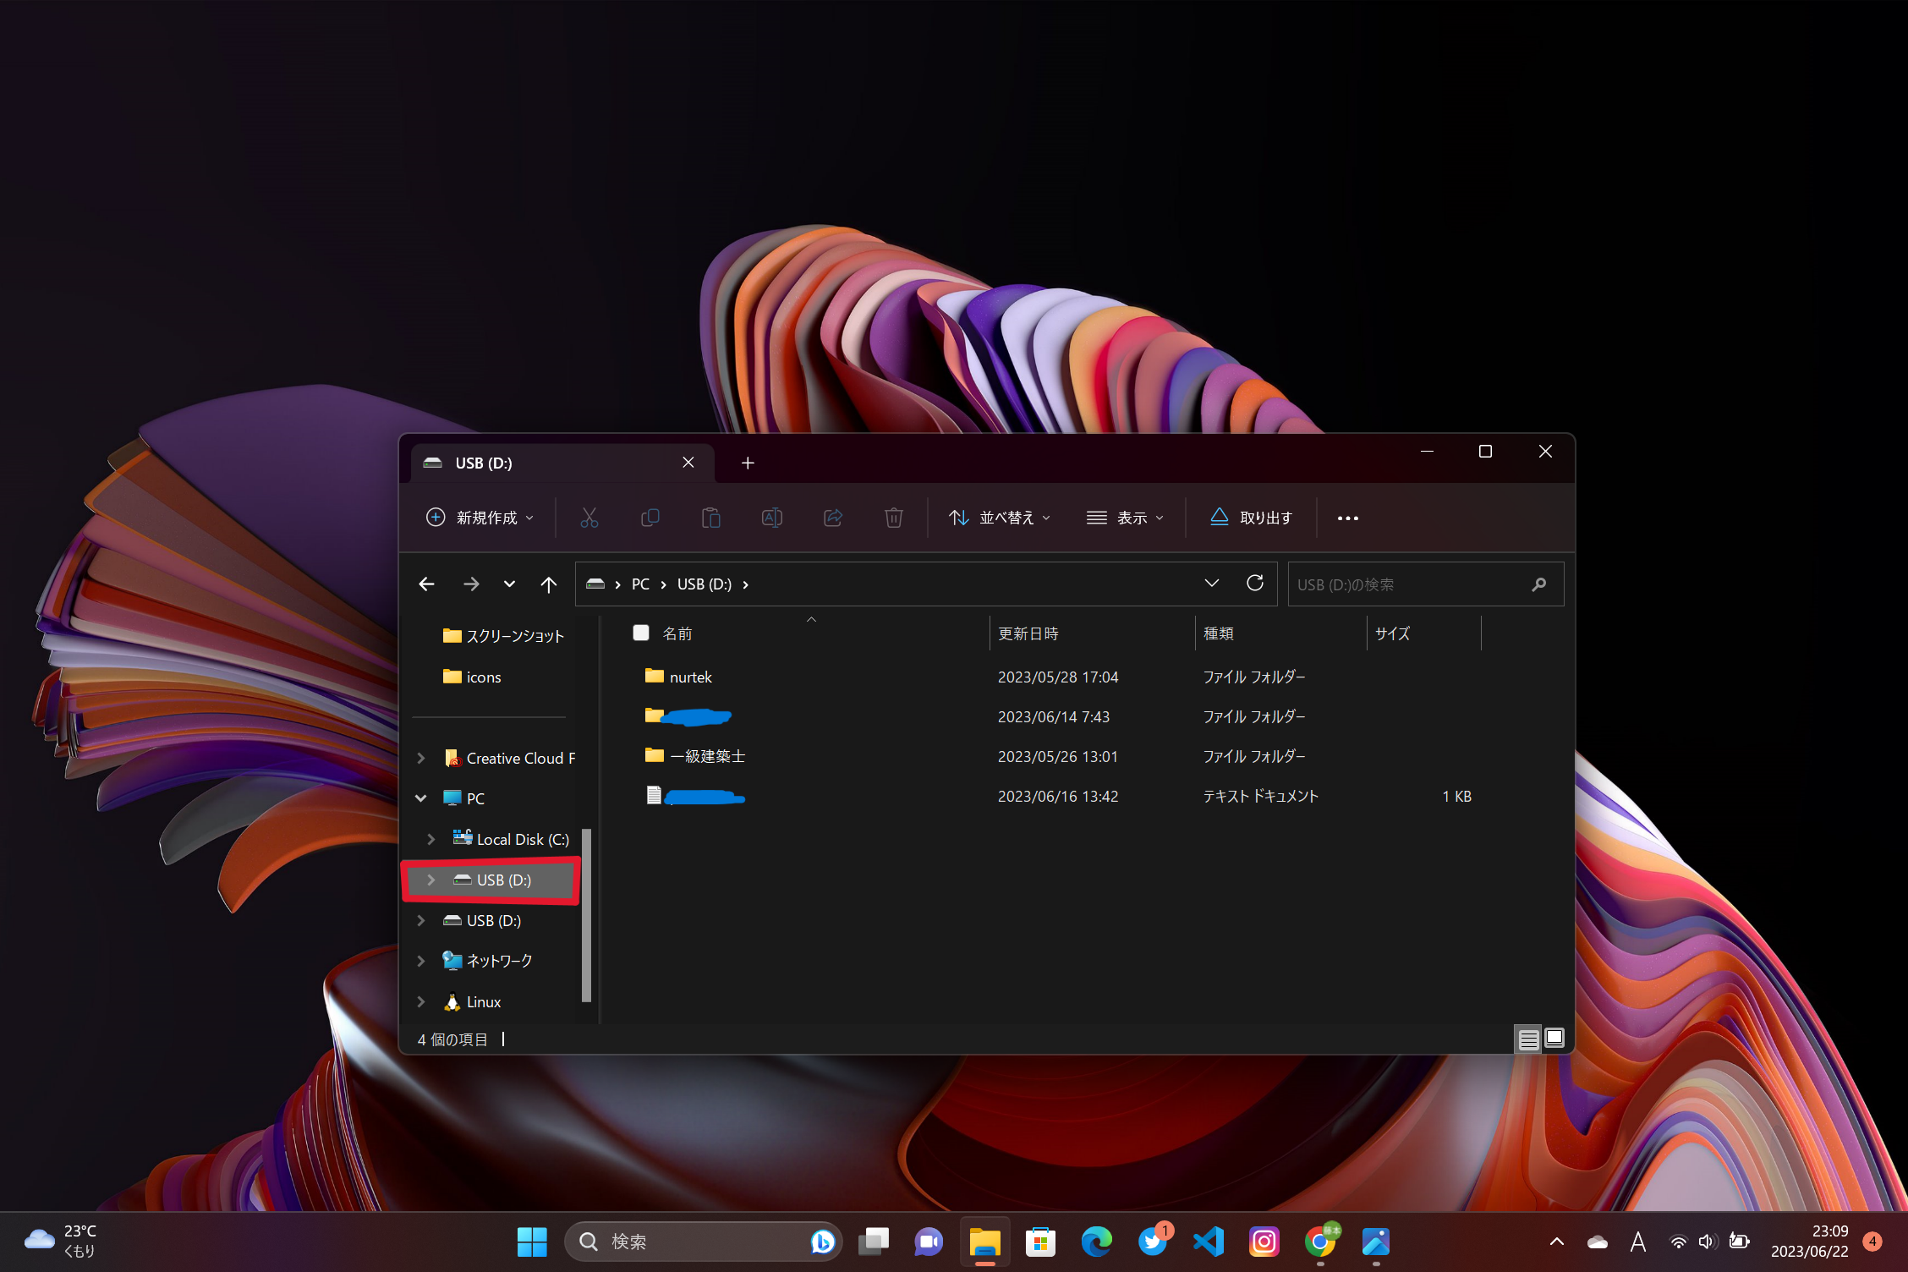This screenshot has height=1272, width=1908.
Task: Click the 取り出す eject button
Action: (x=1252, y=518)
